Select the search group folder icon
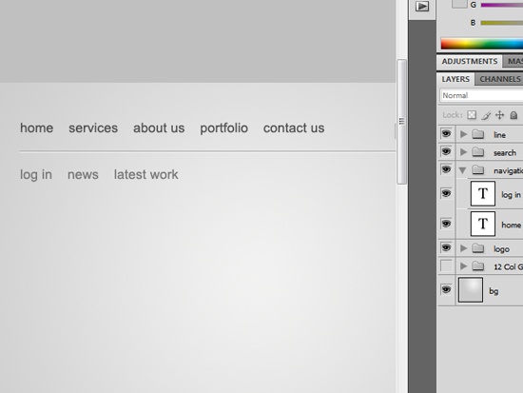The height and width of the screenshot is (393, 523). click(x=478, y=152)
